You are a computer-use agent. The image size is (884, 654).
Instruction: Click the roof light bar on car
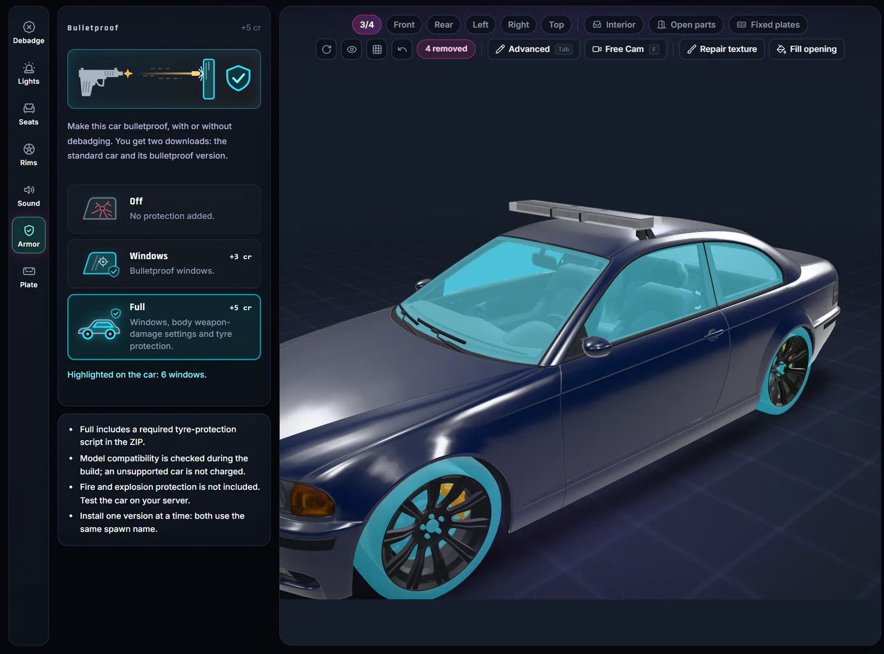(580, 214)
